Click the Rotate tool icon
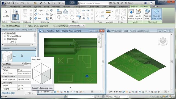Screen dimensions: 176x99 (72, 17)
